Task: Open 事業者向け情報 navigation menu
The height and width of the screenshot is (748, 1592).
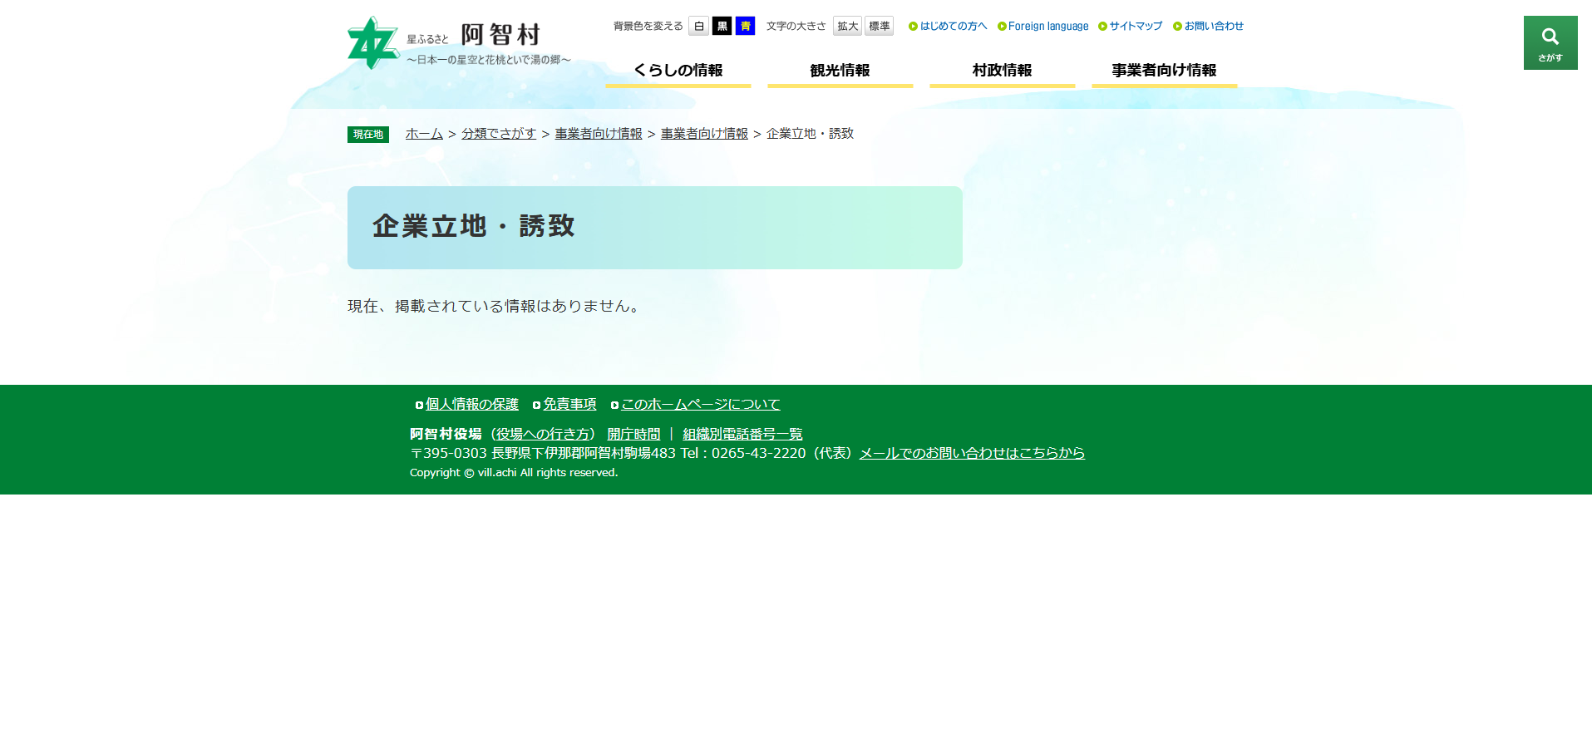Action: coord(1165,71)
